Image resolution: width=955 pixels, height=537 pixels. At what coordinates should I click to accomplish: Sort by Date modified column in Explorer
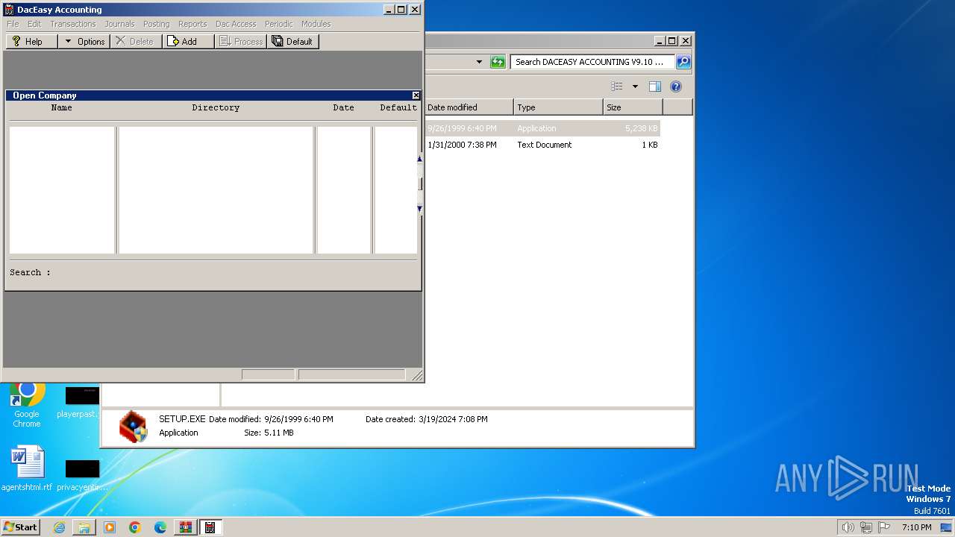[469, 107]
